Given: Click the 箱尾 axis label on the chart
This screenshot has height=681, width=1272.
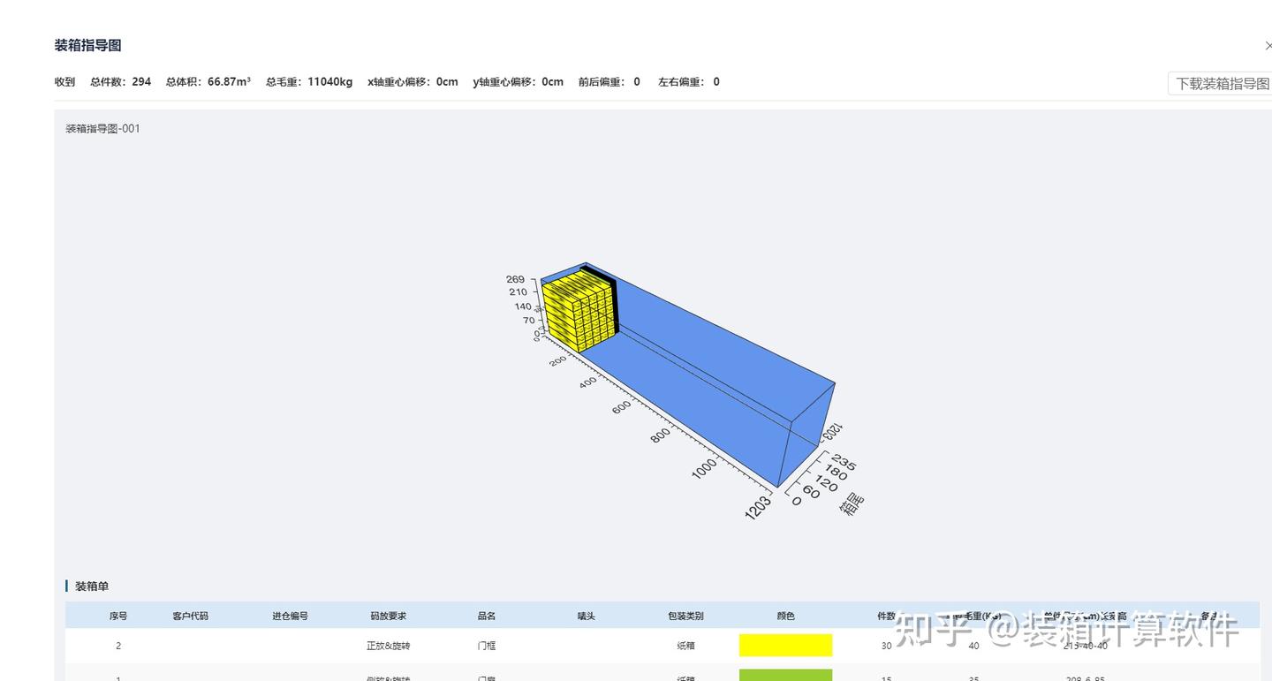Looking at the screenshot, I should click(x=852, y=503).
